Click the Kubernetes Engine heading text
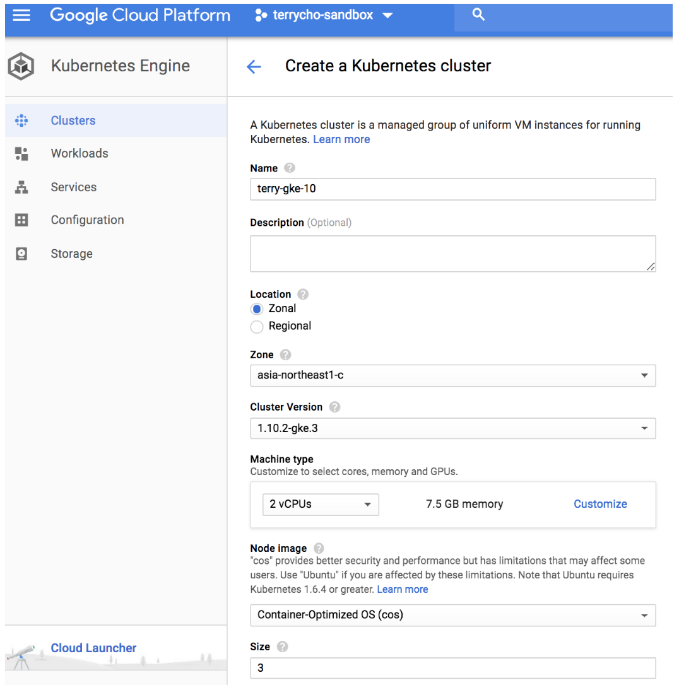This screenshot has width=679, height=685. tap(121, 66)
